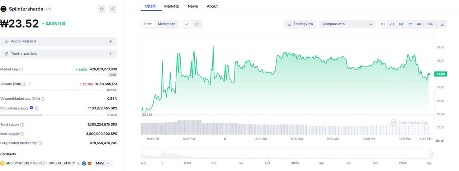The height and width of the screenshot is (171, 459).
Task: Toggle LOG scale on chart
Action: (x=430, y=24)
